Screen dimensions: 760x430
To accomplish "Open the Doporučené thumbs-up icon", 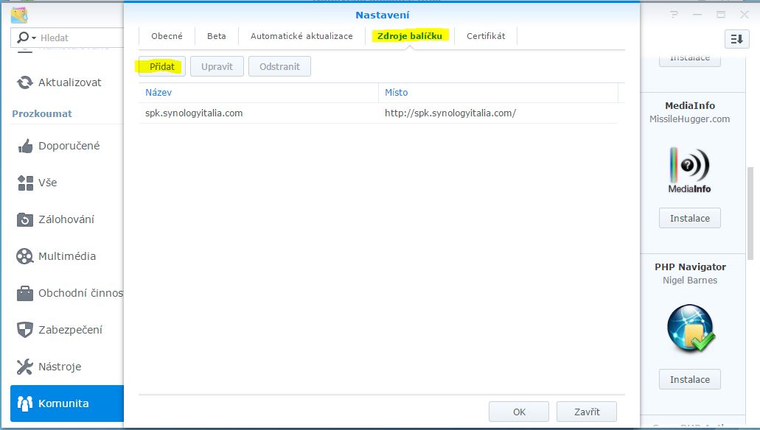I will point(25,146).
